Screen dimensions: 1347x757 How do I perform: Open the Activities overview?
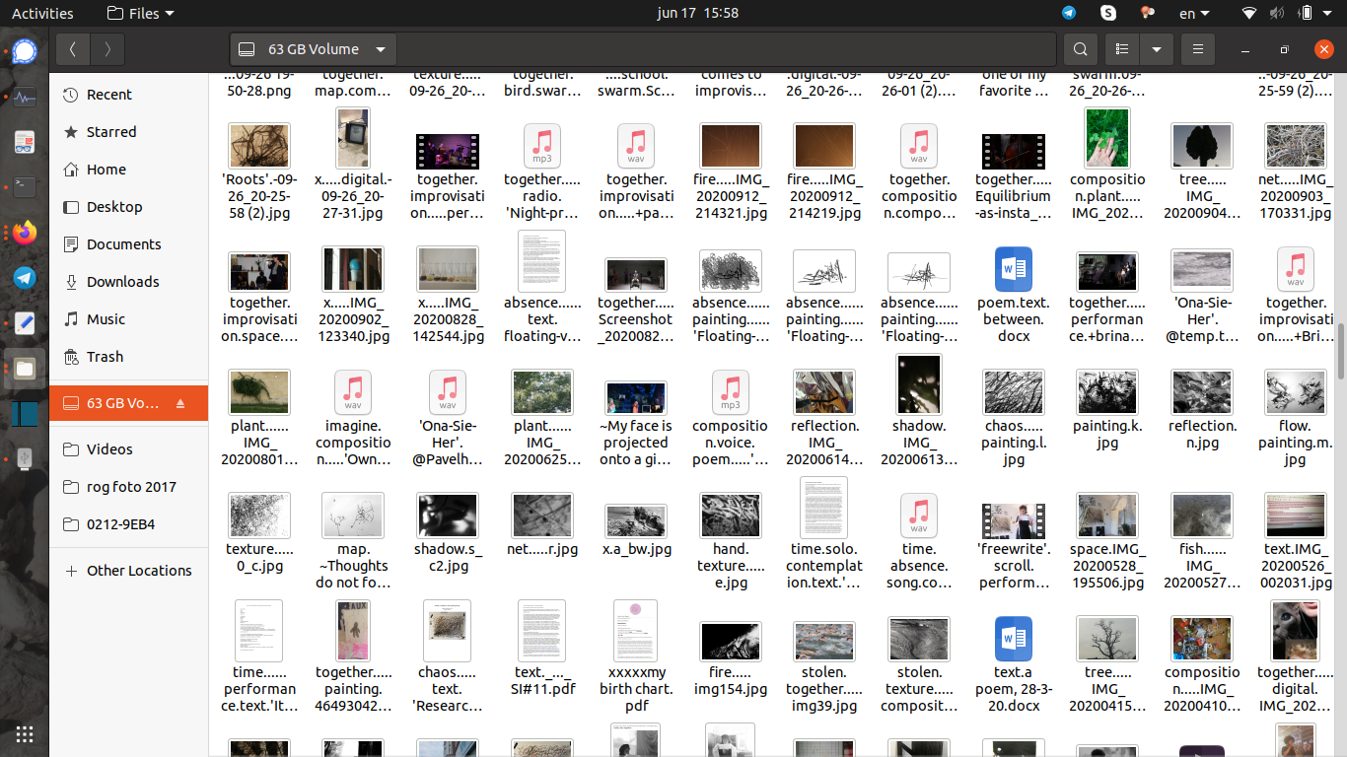42,13
